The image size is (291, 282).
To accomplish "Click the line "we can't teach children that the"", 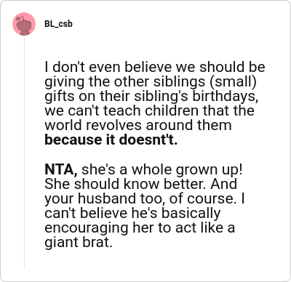I will point(149,110).
